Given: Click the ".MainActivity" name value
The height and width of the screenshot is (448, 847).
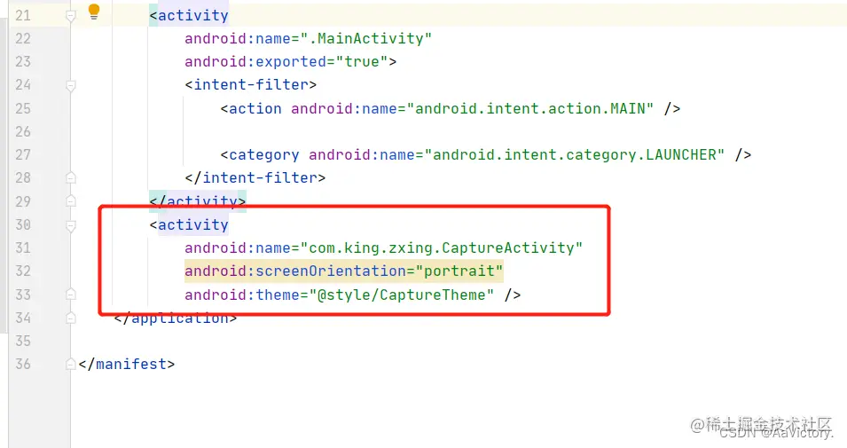Looking at the screenshot, I should pos(365,38).
